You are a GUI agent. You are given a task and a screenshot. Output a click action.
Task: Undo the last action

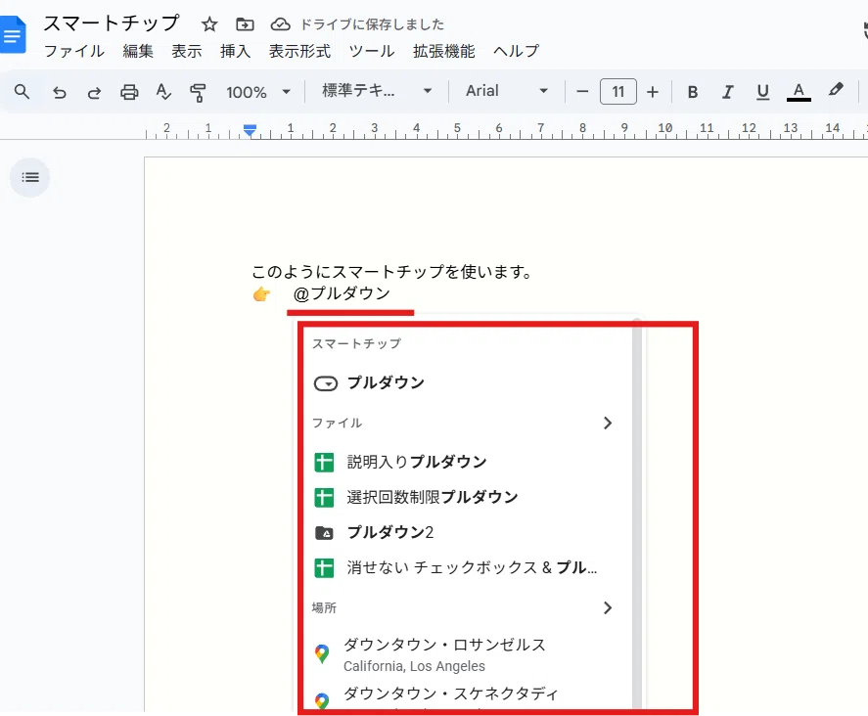60,92
